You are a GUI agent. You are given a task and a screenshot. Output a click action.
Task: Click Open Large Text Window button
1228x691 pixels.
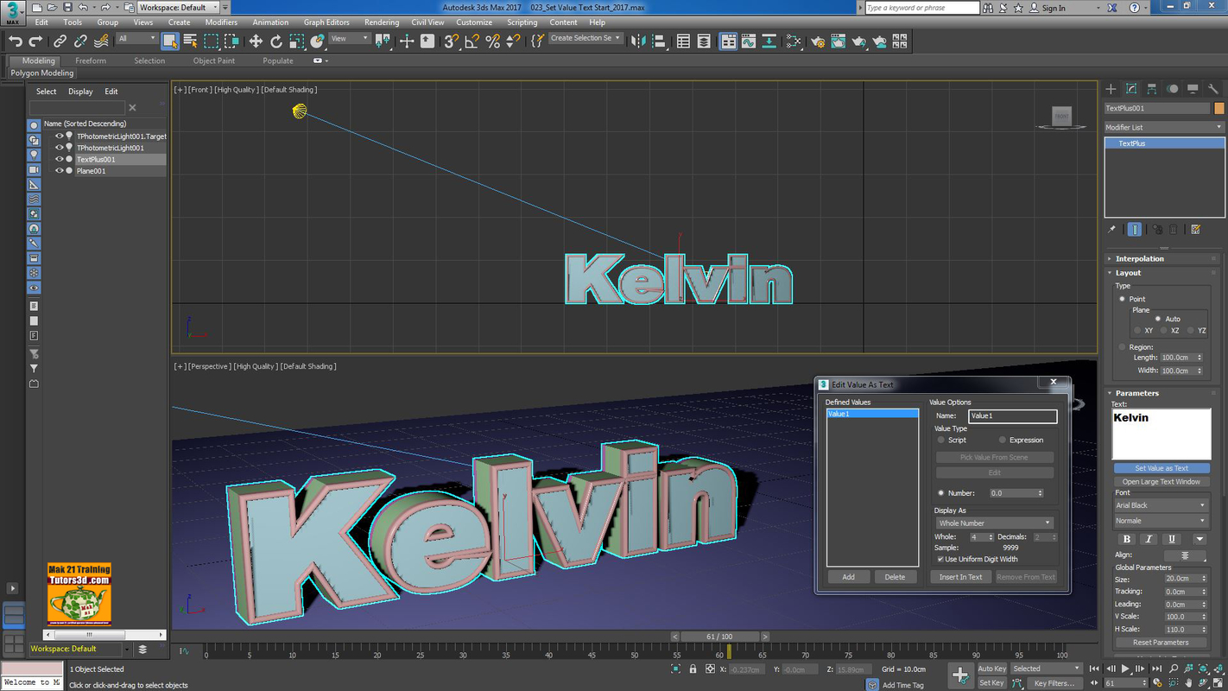pos(1161,482)
